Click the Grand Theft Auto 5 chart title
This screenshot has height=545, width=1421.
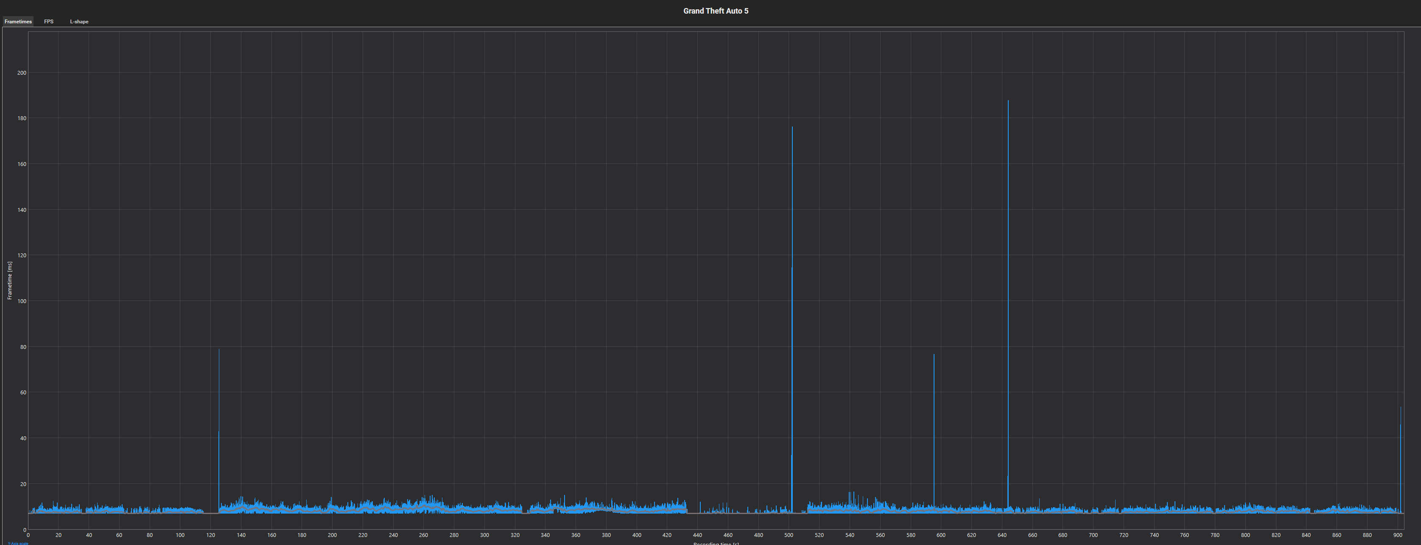(716, 11)
